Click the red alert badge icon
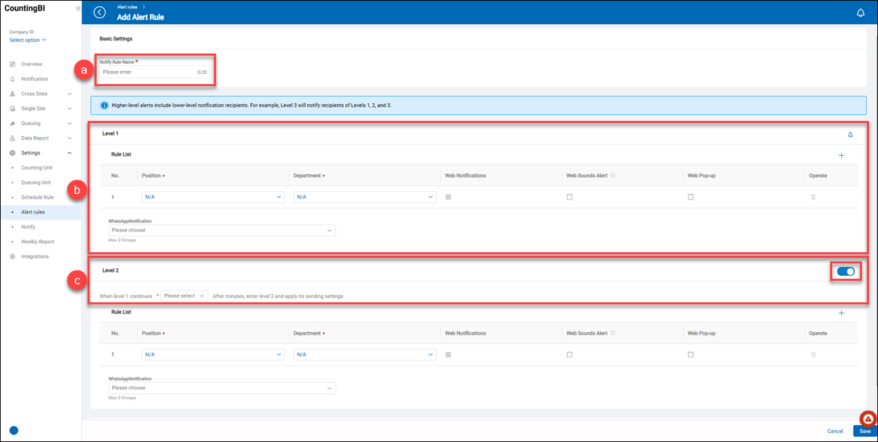This screenshot has width=878, height=442. coord(868,419)
